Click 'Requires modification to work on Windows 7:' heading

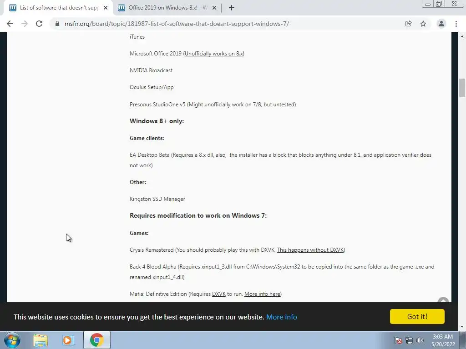pyautogui.click(x=198, y=216)
